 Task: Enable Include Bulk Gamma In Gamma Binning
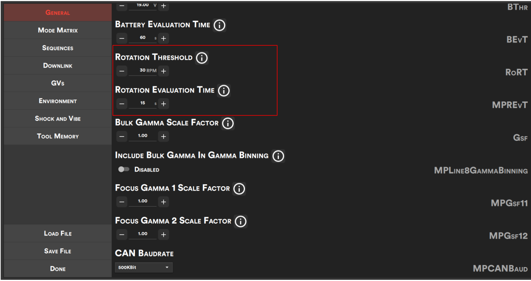point(124,170)
